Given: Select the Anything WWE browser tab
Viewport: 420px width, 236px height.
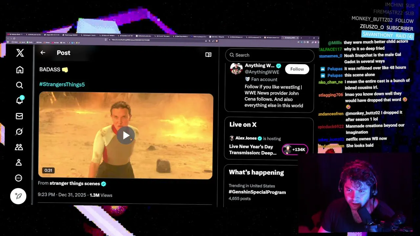Looking at the screenshot, I should coord(290,37).
